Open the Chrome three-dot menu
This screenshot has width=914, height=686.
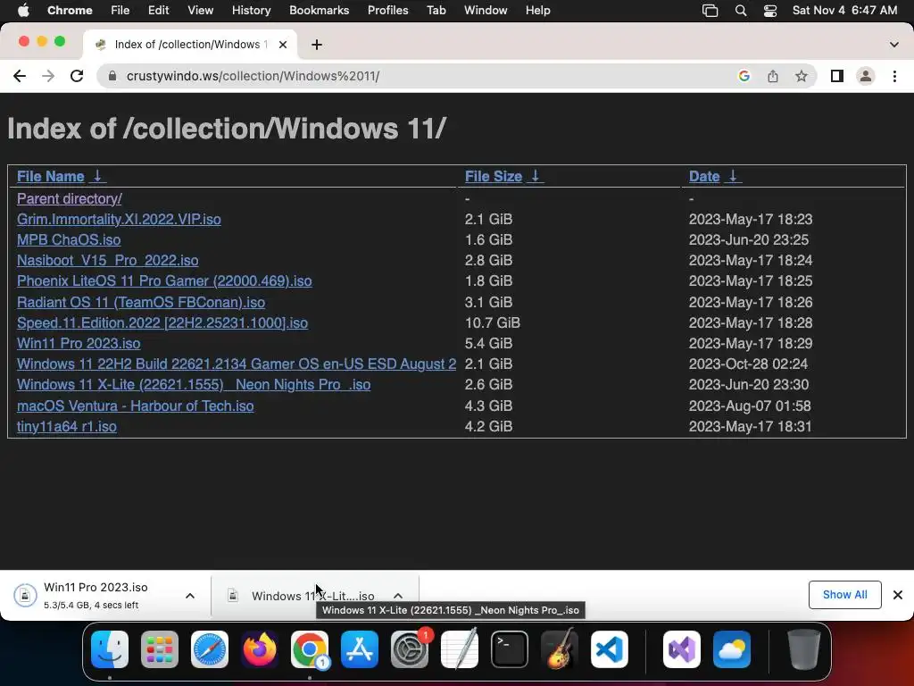[894, 76]
